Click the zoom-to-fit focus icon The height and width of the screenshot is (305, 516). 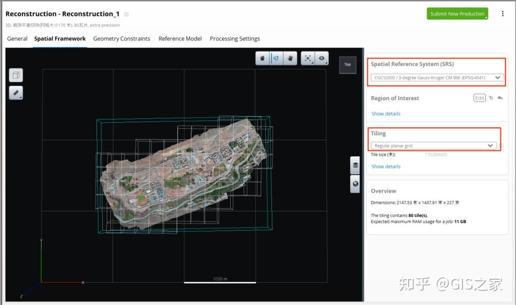308,58
